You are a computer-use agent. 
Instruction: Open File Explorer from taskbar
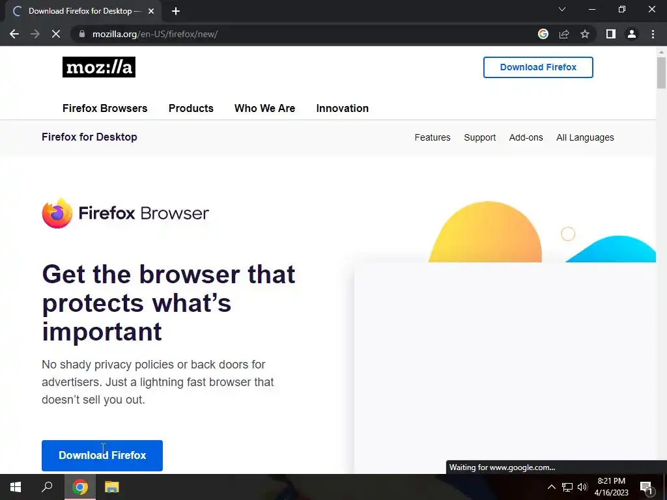pos(112,487)
